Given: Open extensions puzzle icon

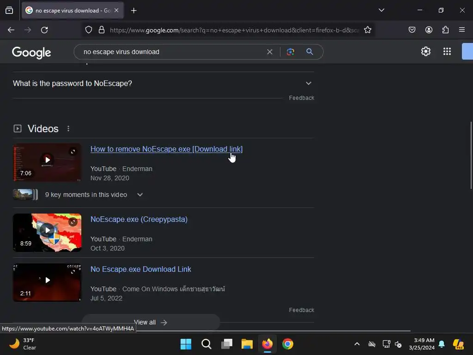Looking at the screenshot, I should [x=445, y=30].
